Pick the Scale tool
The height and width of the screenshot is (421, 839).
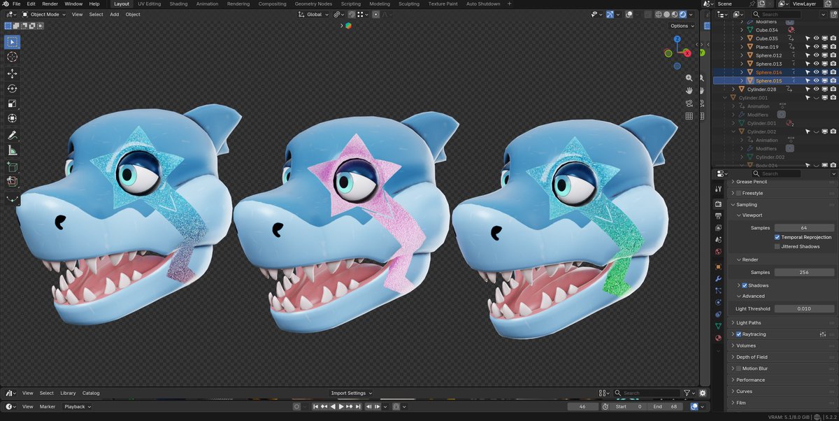12,104
